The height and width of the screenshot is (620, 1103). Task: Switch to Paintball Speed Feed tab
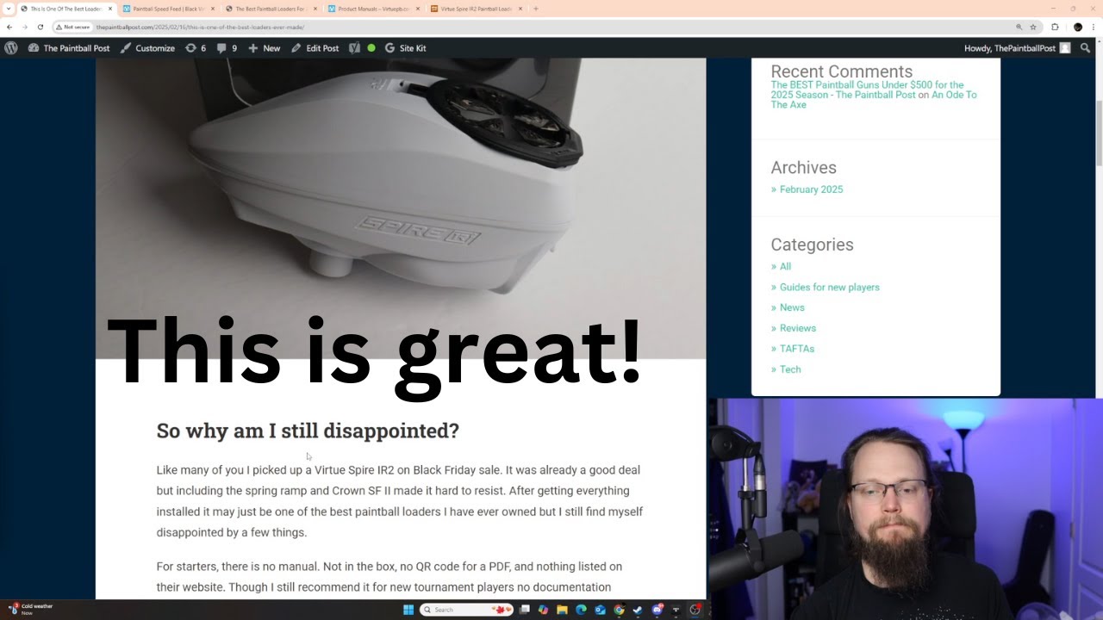coord(168,9)
